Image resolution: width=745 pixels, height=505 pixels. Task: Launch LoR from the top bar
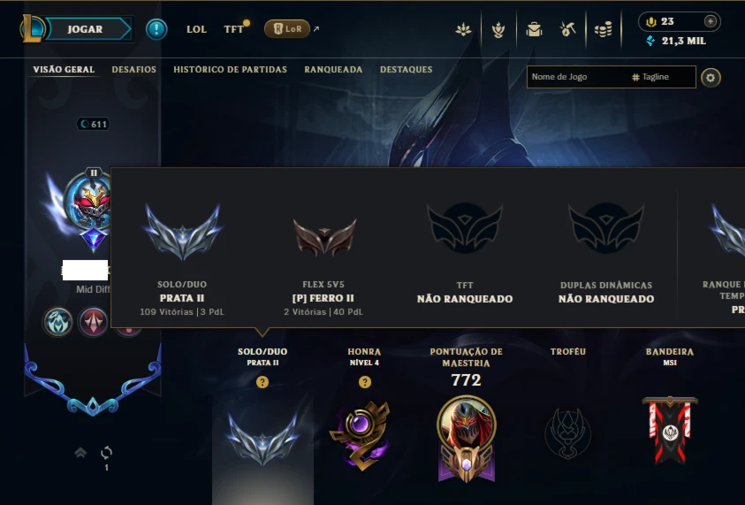(287, 29)
